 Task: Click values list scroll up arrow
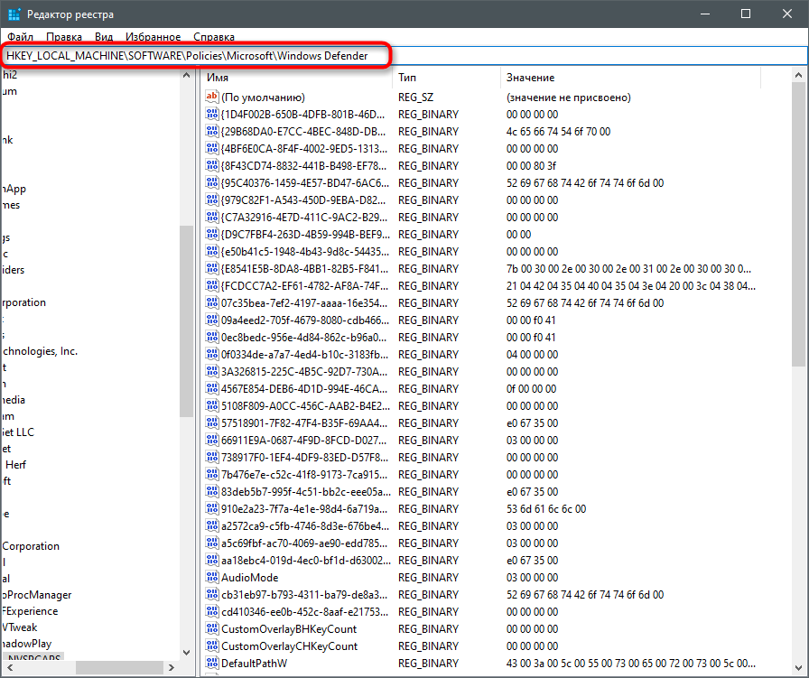point(799,75)
